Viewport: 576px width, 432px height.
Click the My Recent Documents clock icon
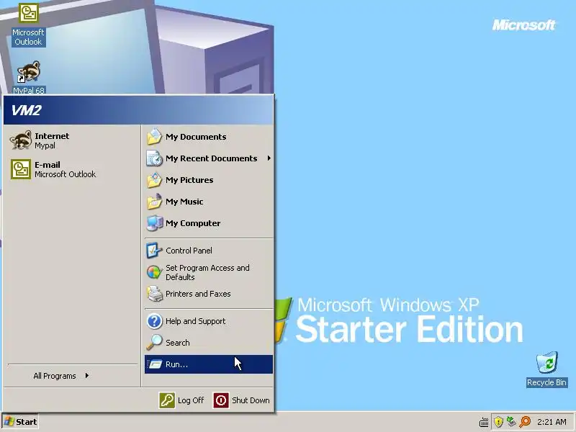tap(154, 158)
